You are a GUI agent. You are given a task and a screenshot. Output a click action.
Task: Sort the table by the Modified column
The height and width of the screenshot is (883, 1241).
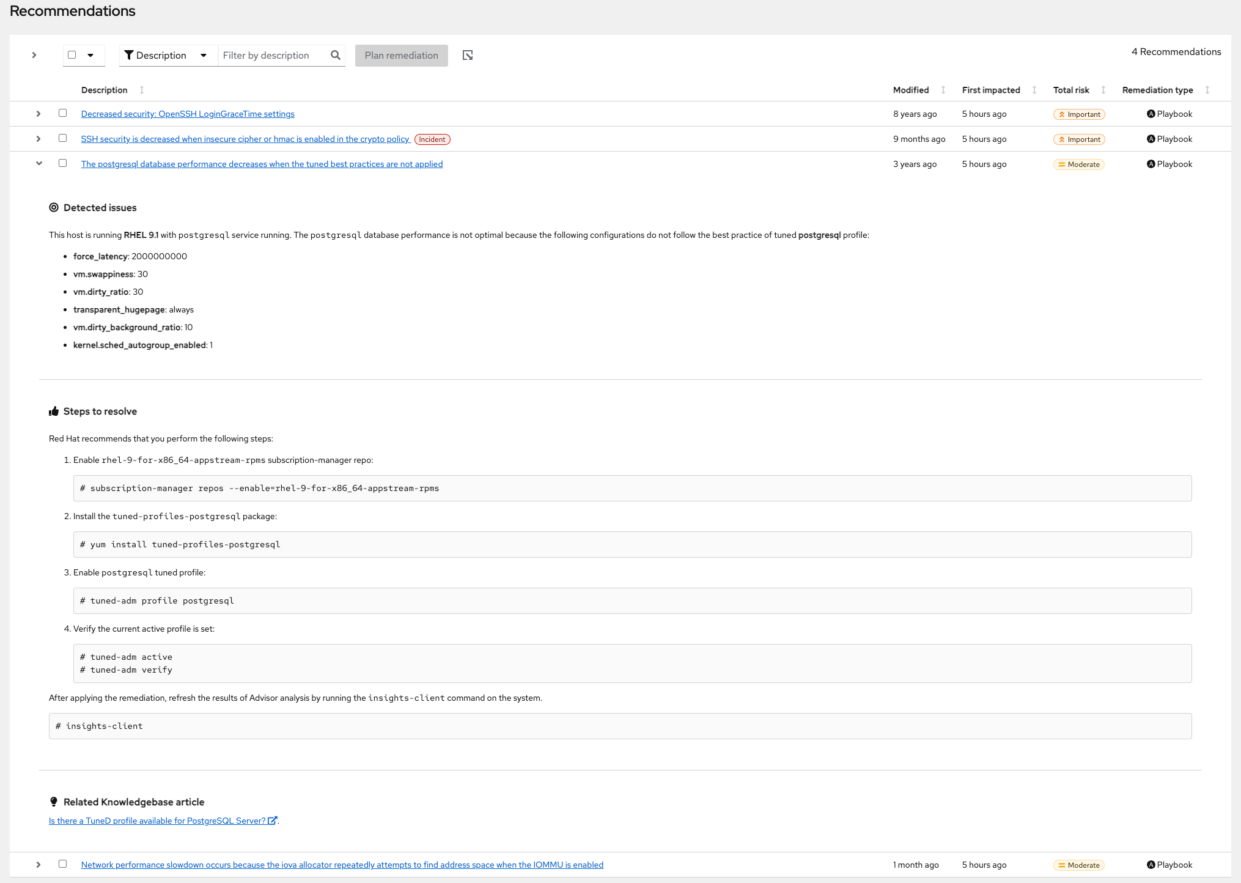point(942,90)
